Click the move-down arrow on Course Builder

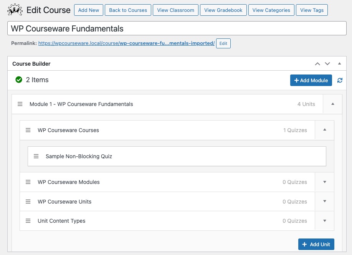pyautogui.click(x=327, y=63)
